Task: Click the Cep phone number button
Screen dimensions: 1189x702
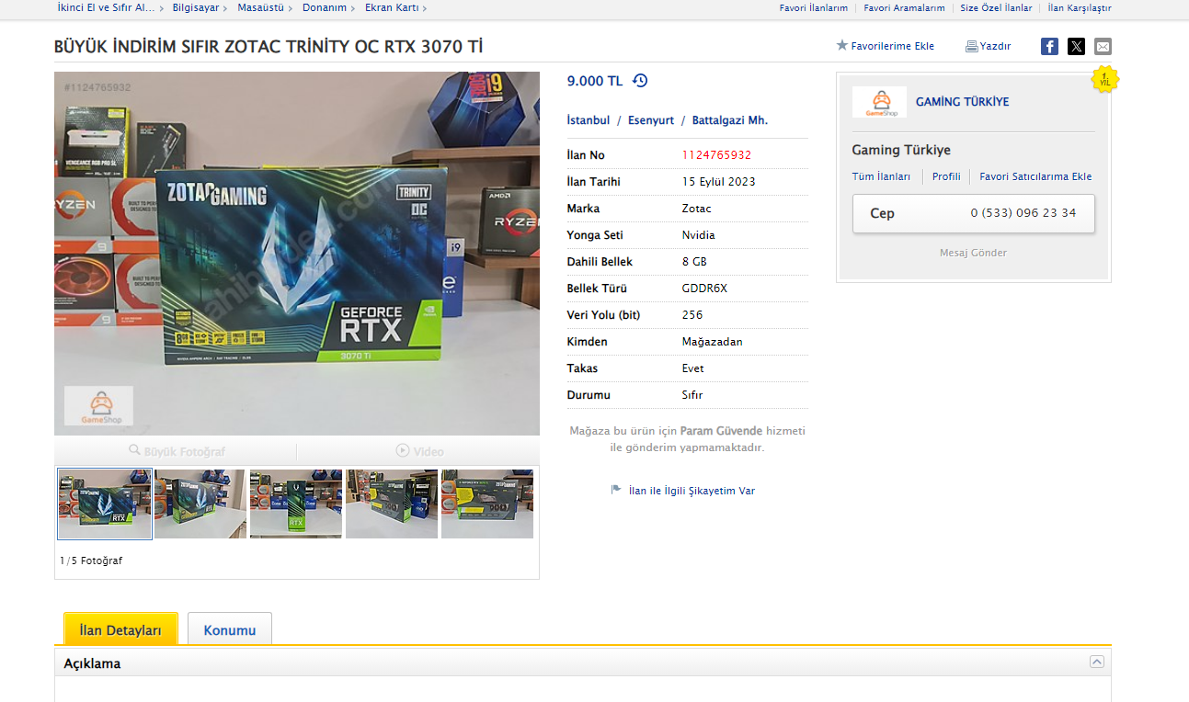Action: 974,213
